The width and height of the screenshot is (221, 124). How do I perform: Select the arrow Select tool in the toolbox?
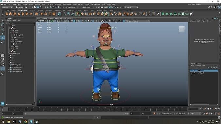(x=3, y=21)
